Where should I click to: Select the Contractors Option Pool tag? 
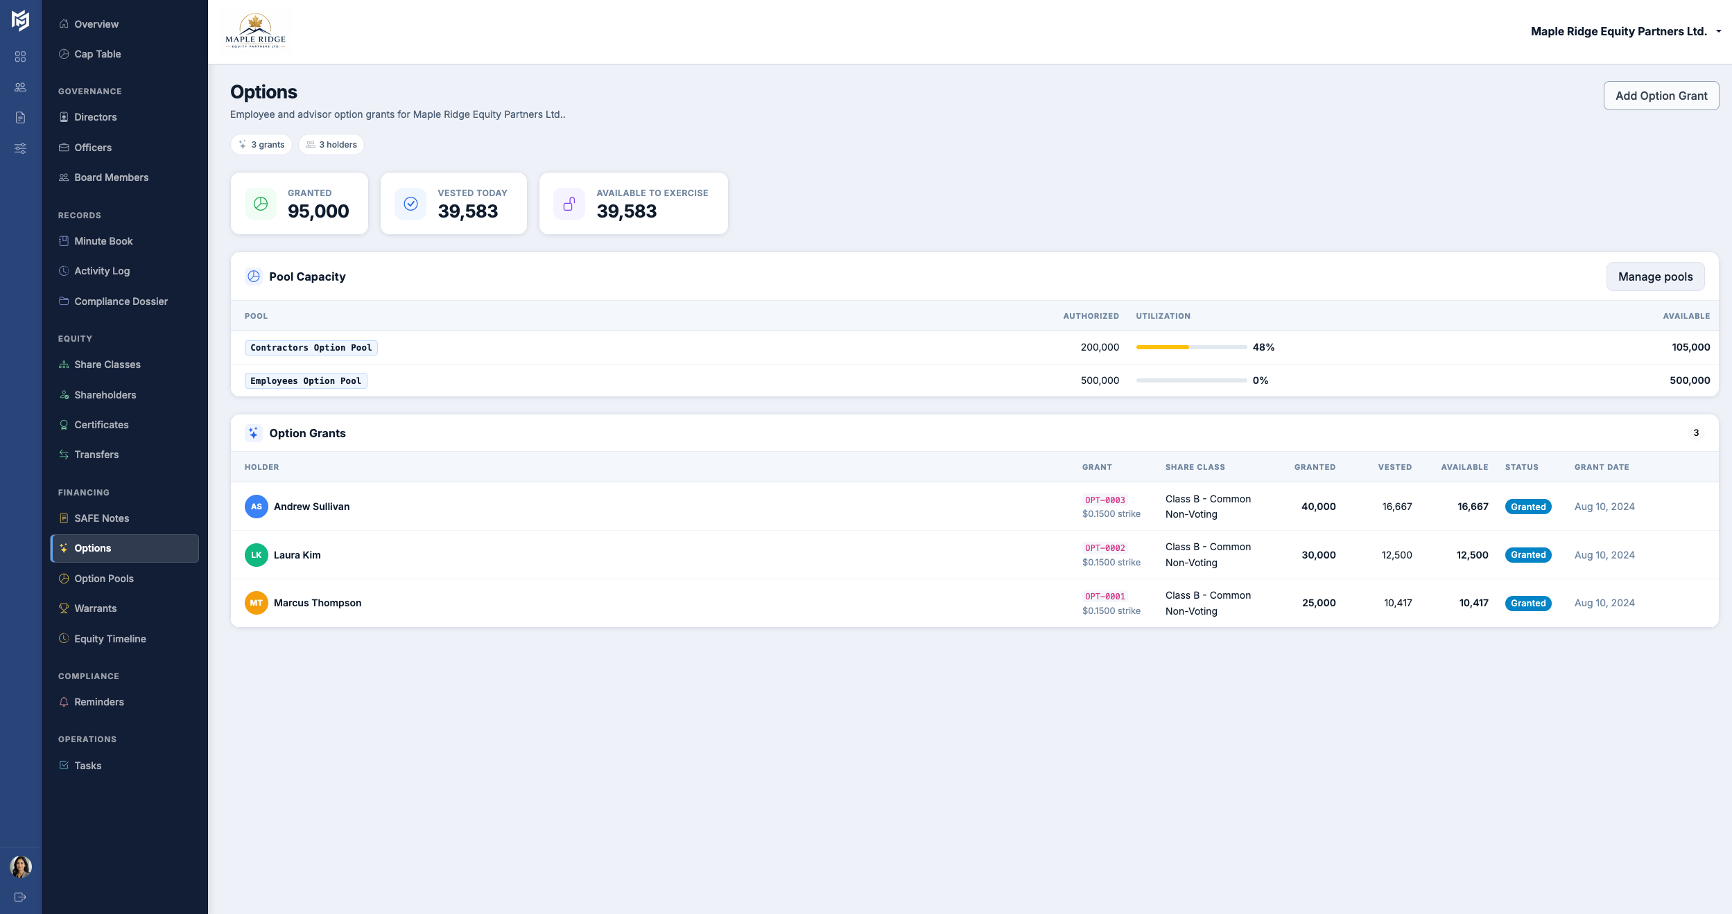point(311,348)
